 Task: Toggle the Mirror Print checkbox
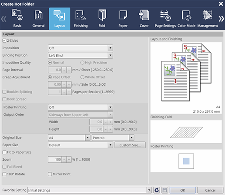(50, 174)
